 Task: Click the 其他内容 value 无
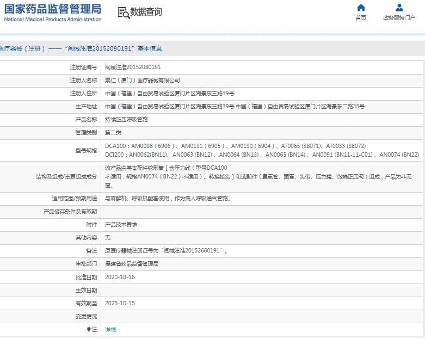pyautogui.click(x=108, y=238)
